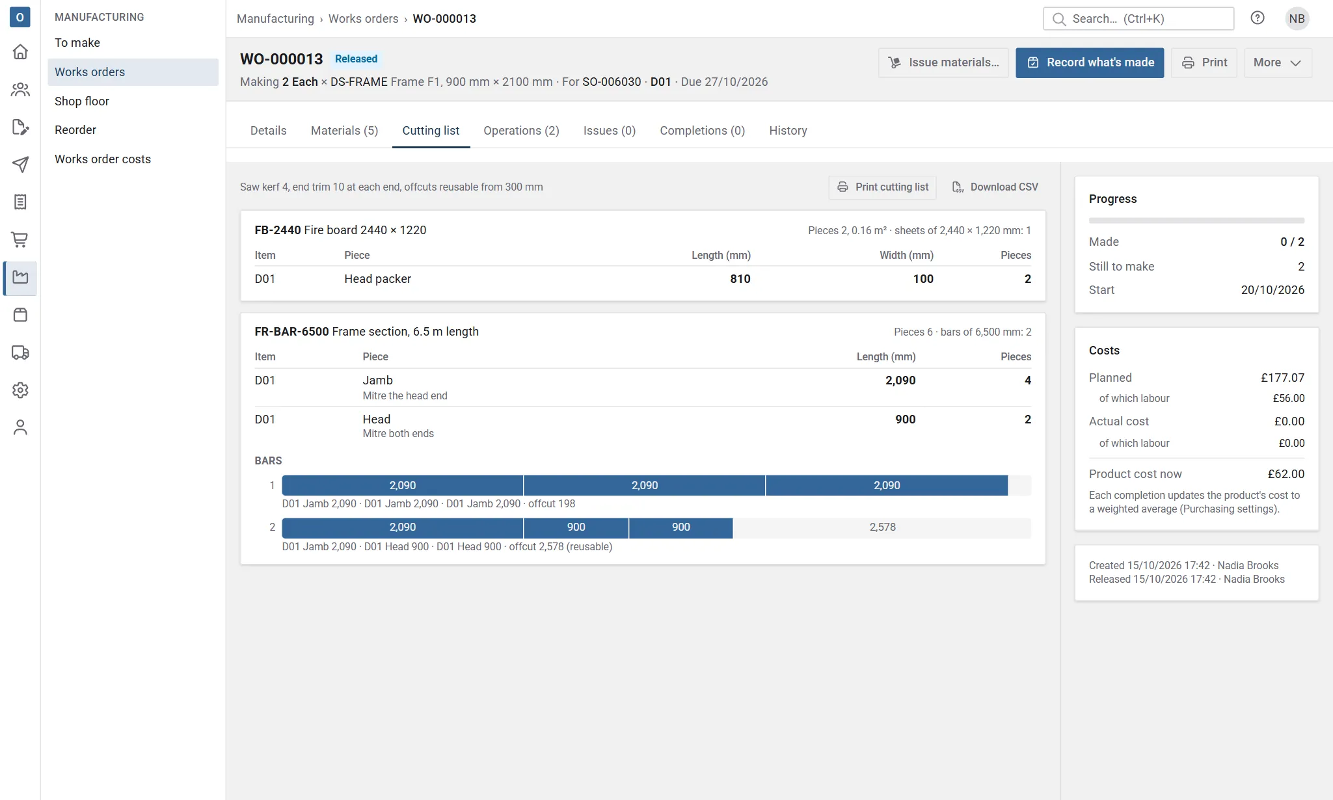Open Reorder menu item
Viewport: 1333px width, 800px height.
pyautogui.click(x=133, y=130)
